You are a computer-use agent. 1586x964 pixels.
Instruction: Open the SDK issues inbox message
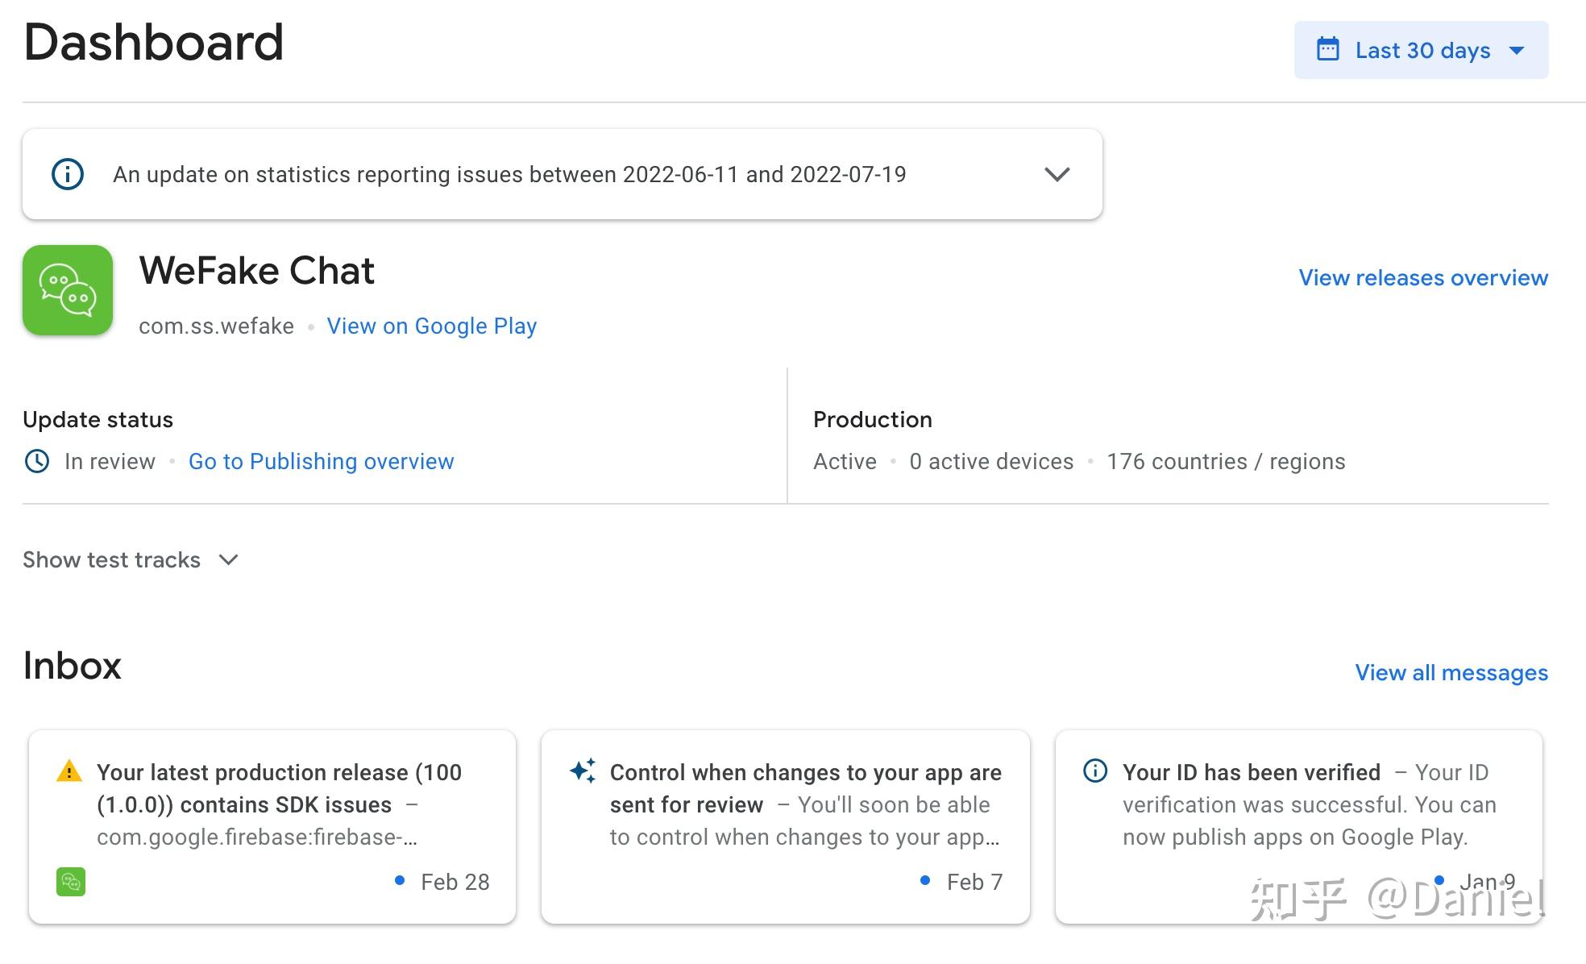coord(274,804)
